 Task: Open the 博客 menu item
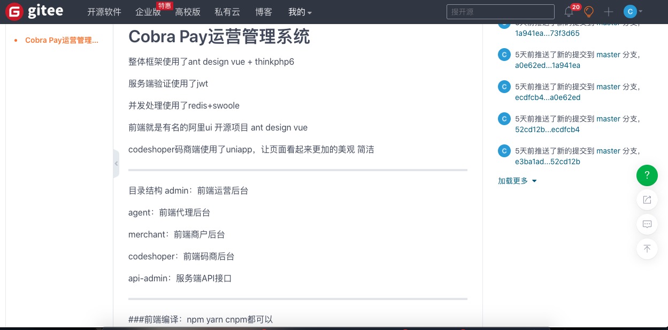coord(264,12)
